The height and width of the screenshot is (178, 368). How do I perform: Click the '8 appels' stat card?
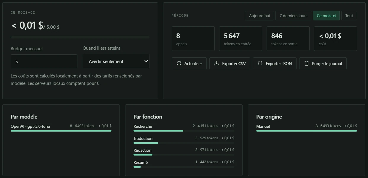[193, 38]
